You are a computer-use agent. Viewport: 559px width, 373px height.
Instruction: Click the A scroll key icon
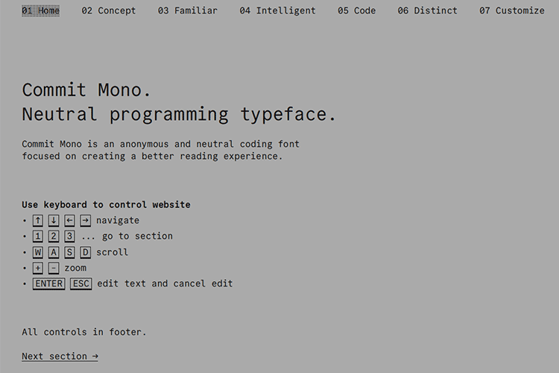coord(54,253)
